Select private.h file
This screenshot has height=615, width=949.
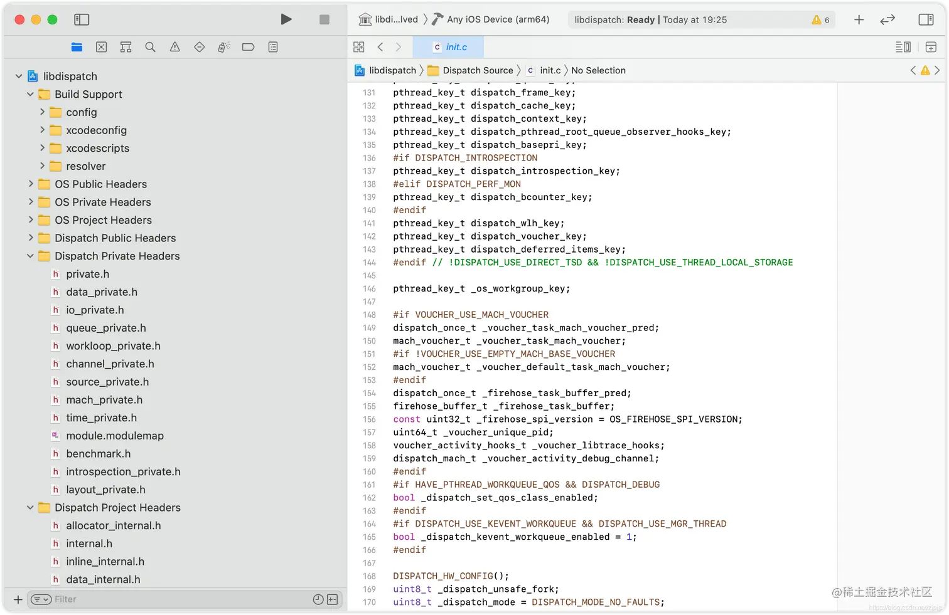click(x=87, y=274)
